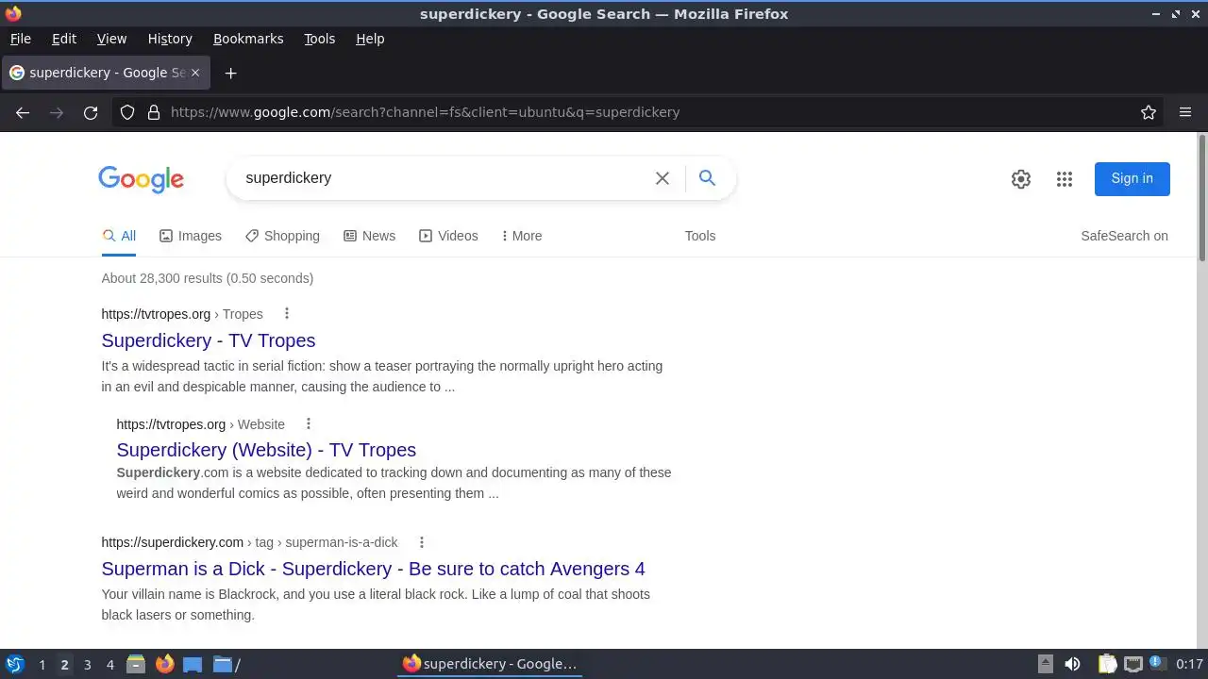1208x679 pixels.
Task: Click the Google logo
Action: [x=141, y=179]
